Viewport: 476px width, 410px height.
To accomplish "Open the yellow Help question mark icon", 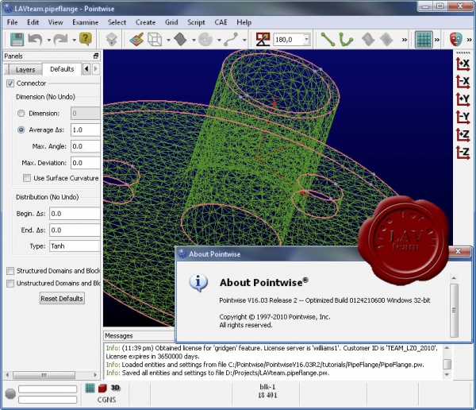I will pyautogui.click(x=86, y=39).
